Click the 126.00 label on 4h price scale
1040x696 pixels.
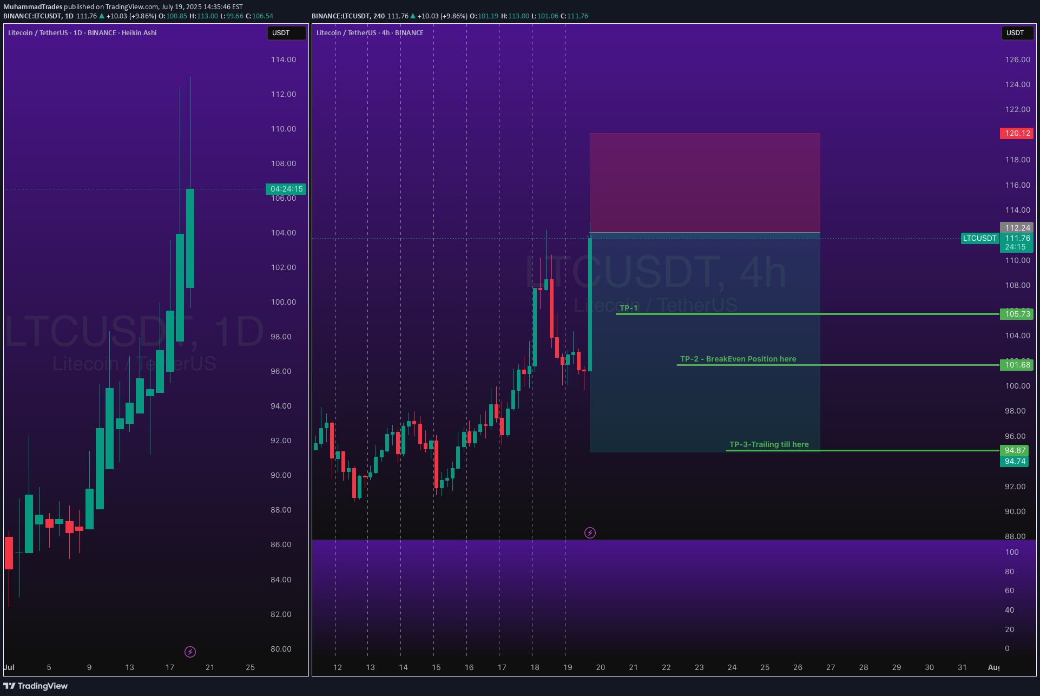click(1018, 60)
